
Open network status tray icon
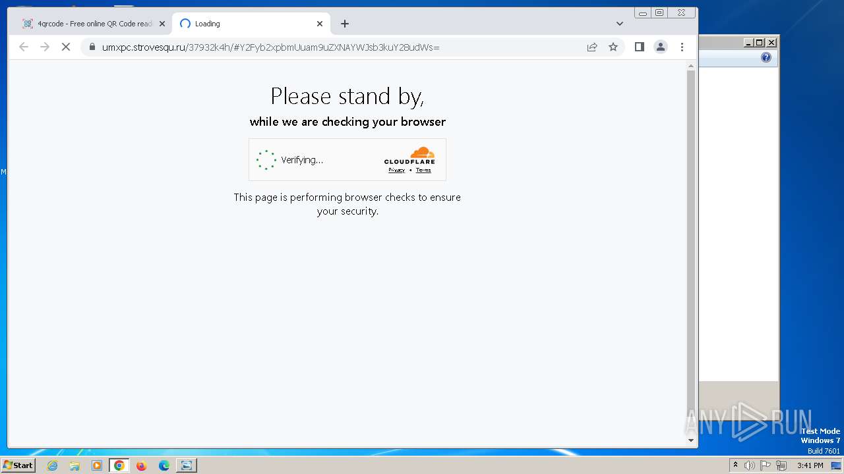pyautogui.click(x=781, y=465)
